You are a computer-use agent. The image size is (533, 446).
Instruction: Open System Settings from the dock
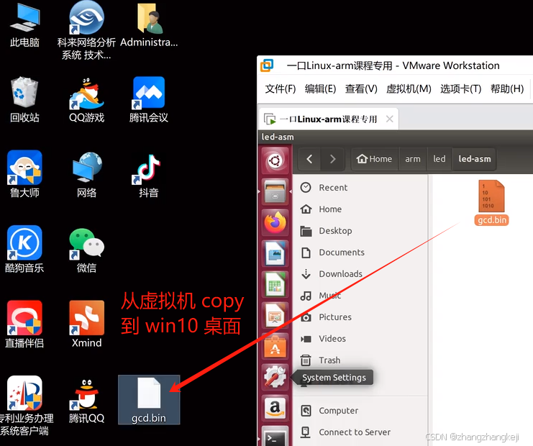click(275, 377)
